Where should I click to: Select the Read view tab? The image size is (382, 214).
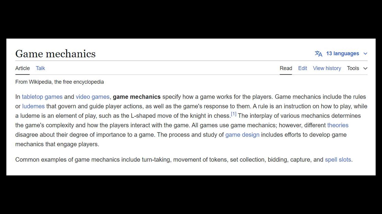286,68
